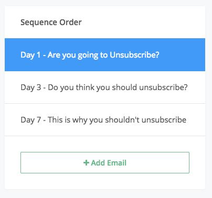
Task: Click the plus icon beside Add Email
Action: [x=86, y=163]
